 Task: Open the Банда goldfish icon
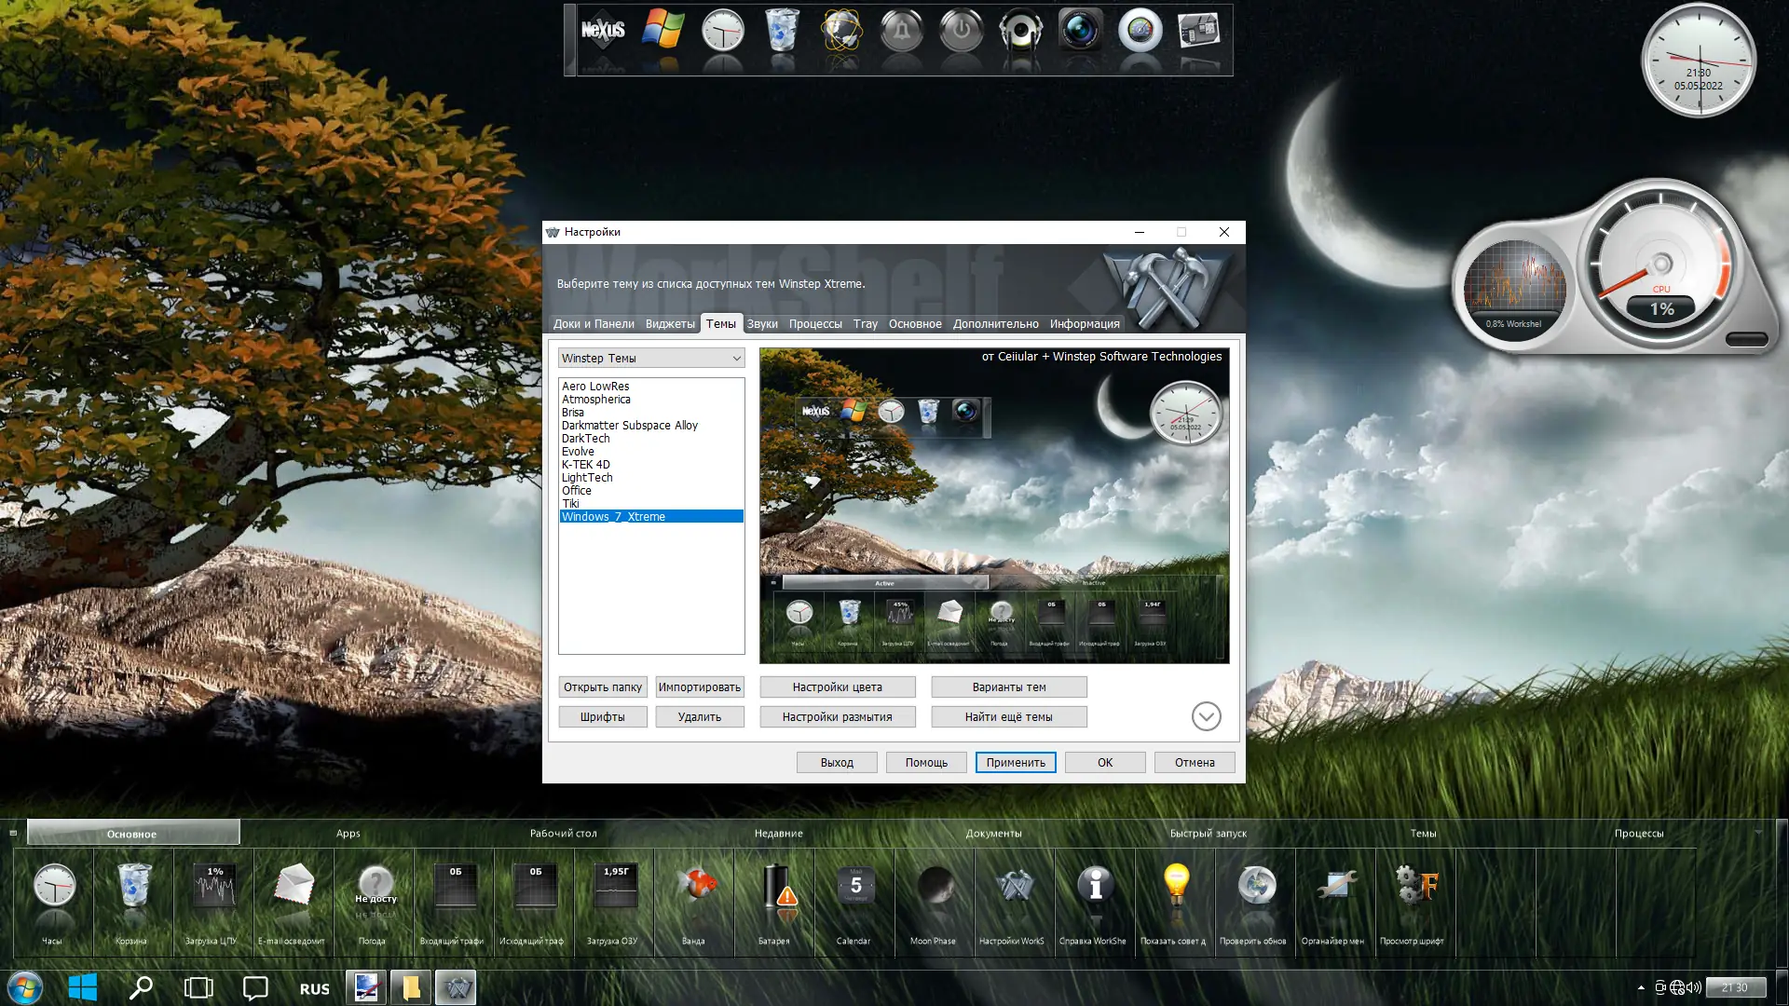(695, 885)
